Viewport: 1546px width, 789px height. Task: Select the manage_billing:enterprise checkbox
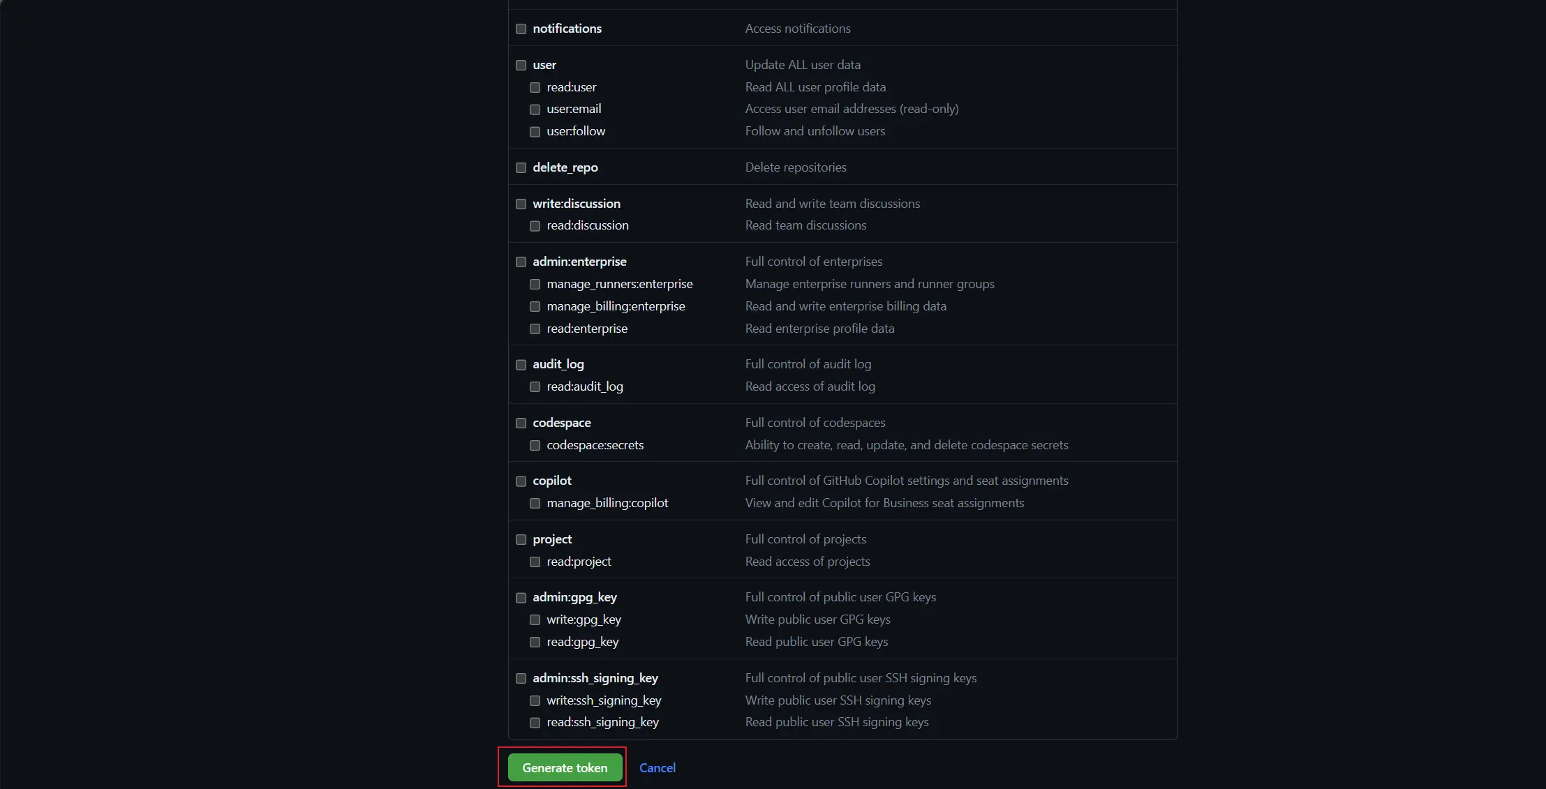pos(535,306)
